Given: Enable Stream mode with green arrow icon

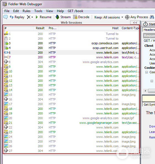Looking at the screenshot, I should [x=57, y=17].
